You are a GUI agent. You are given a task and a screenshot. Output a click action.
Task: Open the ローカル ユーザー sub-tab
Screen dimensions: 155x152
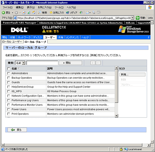[x=12, y=42]
